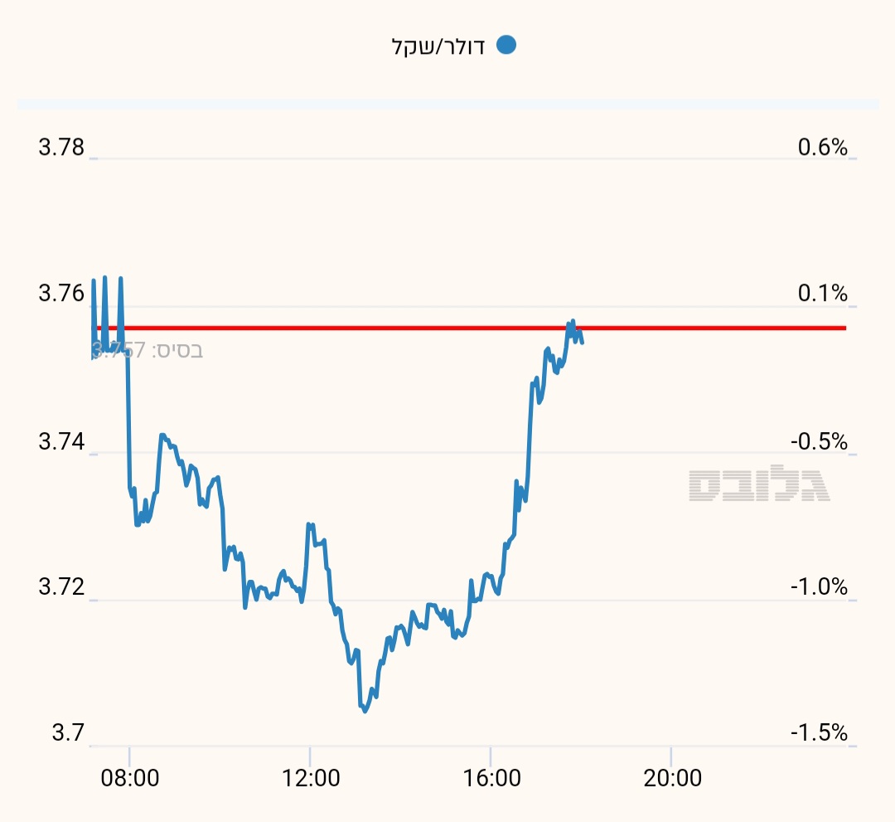This screenshot has width=895, height=822.
Task: Click the 3.78 price axis label
Action: pos(61,148)
